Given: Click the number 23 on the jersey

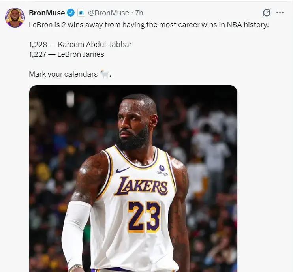Looking at the screenshot, I should 144,216.
